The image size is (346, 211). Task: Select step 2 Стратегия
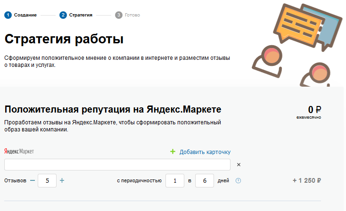pyautogui.click(x=76, y=15)
